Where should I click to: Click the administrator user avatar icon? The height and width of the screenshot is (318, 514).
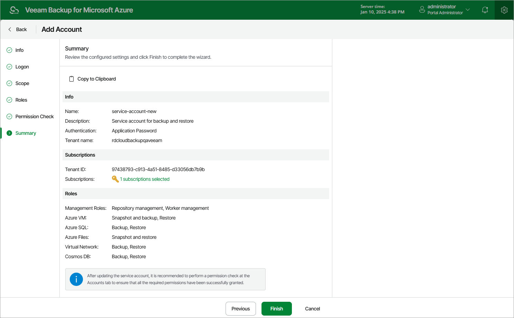tap(422, 10)
